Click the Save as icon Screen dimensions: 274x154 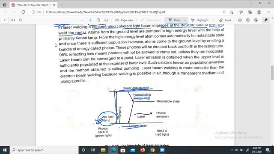256,20
